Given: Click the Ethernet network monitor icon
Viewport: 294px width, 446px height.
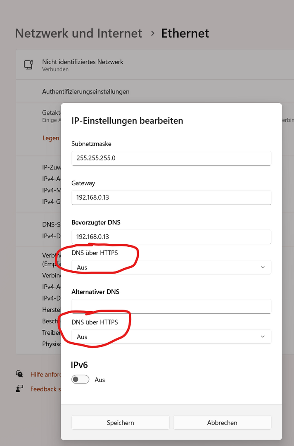Looking at the screenshot, I should click(28, 65).
